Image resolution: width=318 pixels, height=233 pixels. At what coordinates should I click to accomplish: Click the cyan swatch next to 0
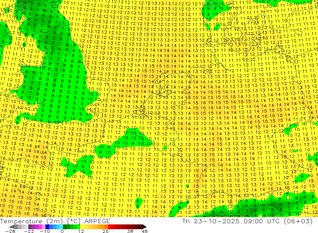(x=61, y=227)
